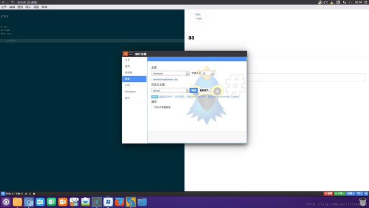Click the aa heading in preview pane
Screen dimensions: 369x208
click(x=191, y=37)
